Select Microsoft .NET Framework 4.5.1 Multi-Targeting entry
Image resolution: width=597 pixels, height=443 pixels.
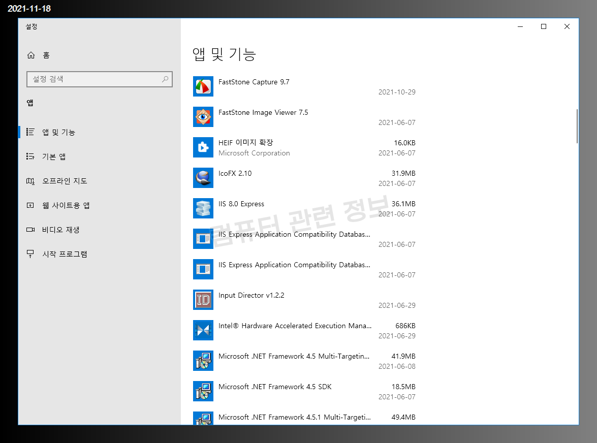(294, 417)
